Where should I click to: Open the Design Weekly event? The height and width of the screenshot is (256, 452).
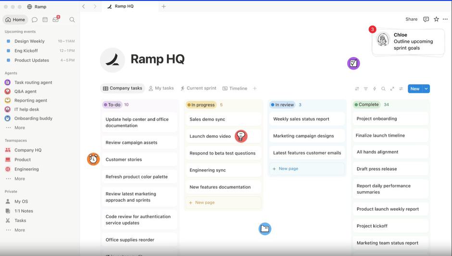coord(40,41)
